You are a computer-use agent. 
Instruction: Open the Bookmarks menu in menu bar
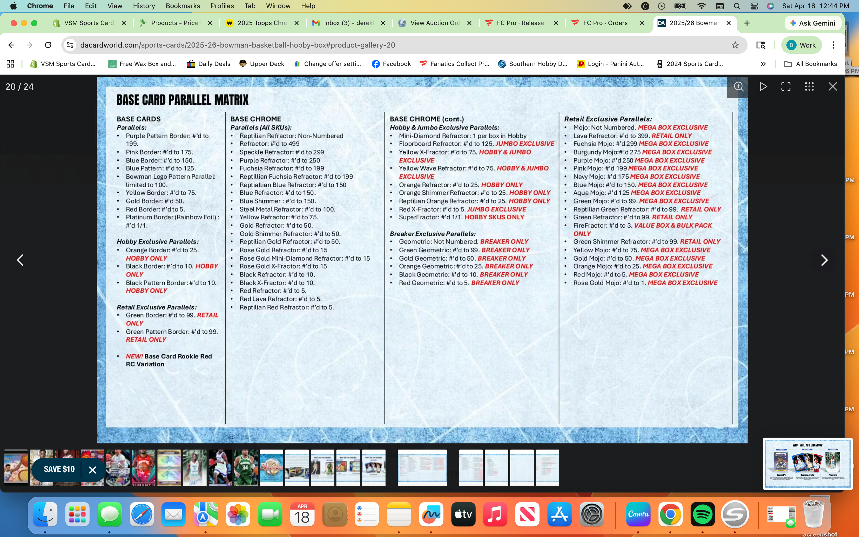(x=183, y=6)
